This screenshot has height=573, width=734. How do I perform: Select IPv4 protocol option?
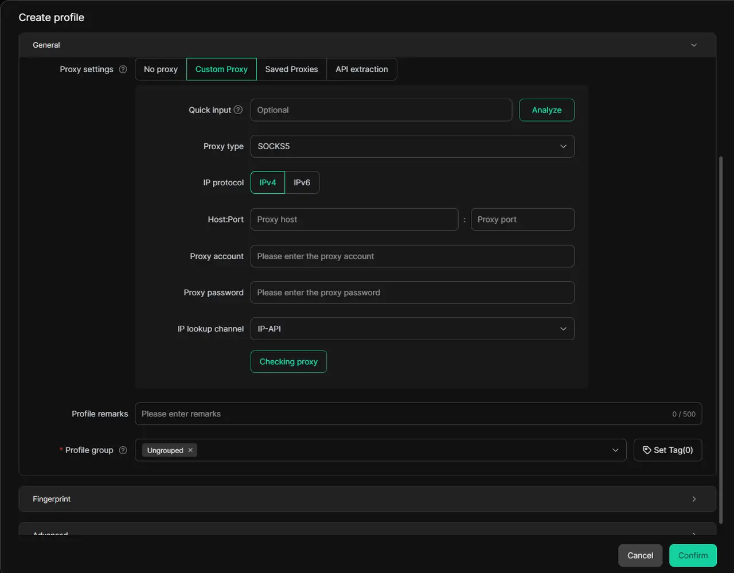coord(268,182)
